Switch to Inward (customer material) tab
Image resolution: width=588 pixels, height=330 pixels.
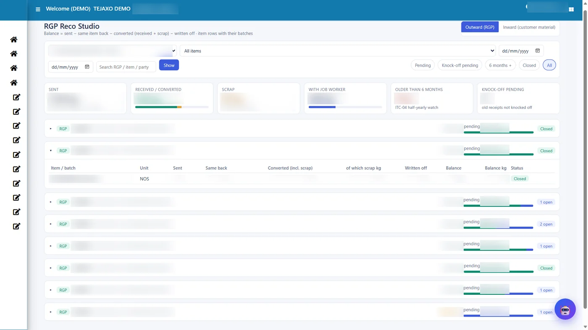[529, 27]
